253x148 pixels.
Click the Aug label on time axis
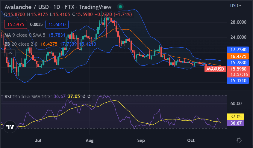90,140
